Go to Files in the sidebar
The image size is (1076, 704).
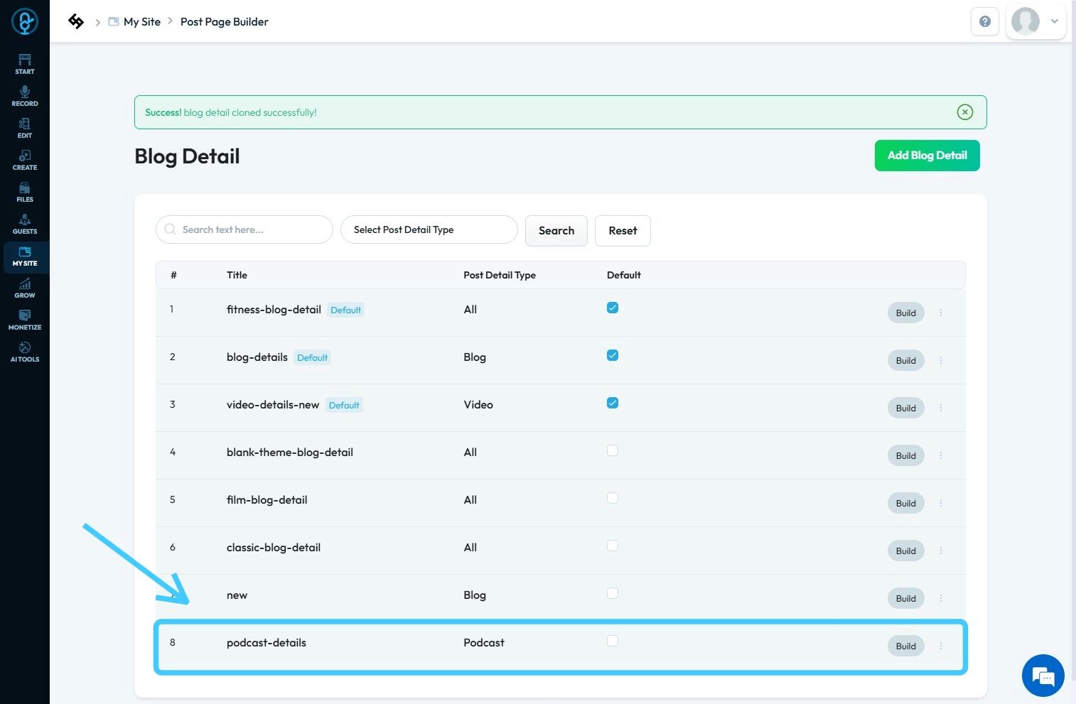[25, 192]
